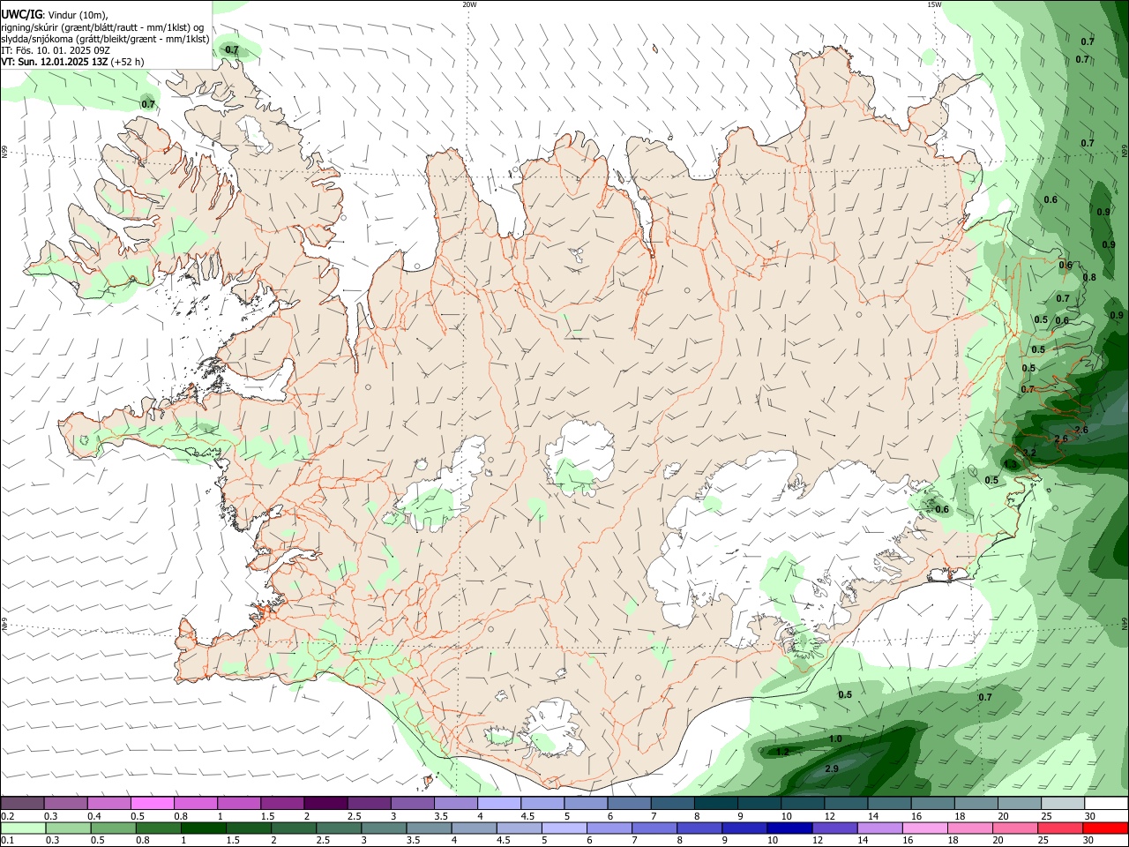Select the 'IT: Fös. 10. 01. 2025 09Z' line
The height and width of the screenshot is (847, 1129).
(x=56, y=50)
